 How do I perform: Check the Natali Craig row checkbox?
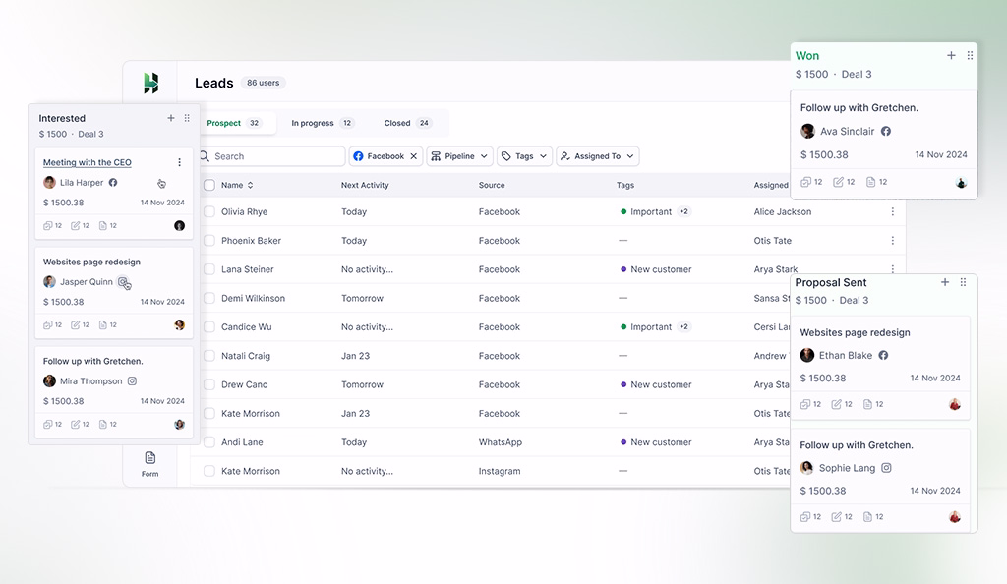click(209, 356)
